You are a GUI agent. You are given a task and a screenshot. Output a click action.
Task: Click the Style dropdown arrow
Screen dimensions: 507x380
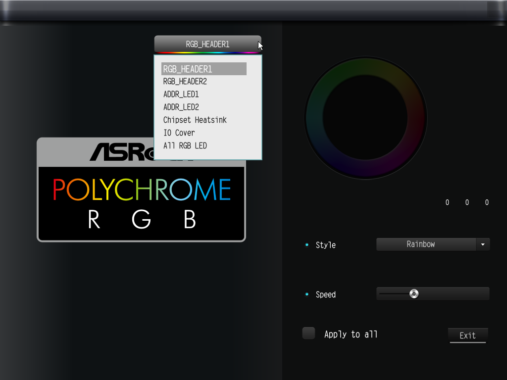click(483, 244)
